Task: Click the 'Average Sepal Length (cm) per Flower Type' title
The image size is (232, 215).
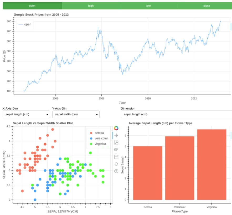Action: pos(161,123)
